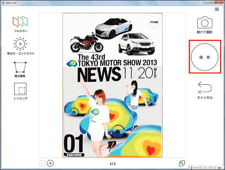Viewport: 225px width, 170px height.
Task: Click the scanned magazine cover preview
Action: coord(112,85)
